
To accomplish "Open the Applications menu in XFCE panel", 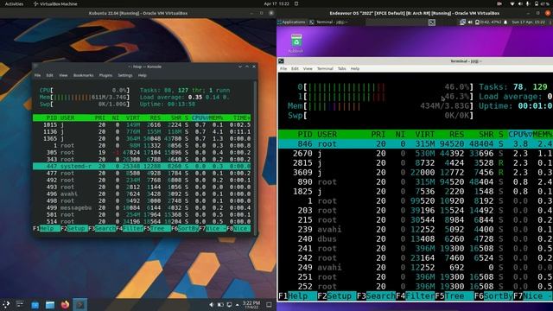I will tap(291, 22).
